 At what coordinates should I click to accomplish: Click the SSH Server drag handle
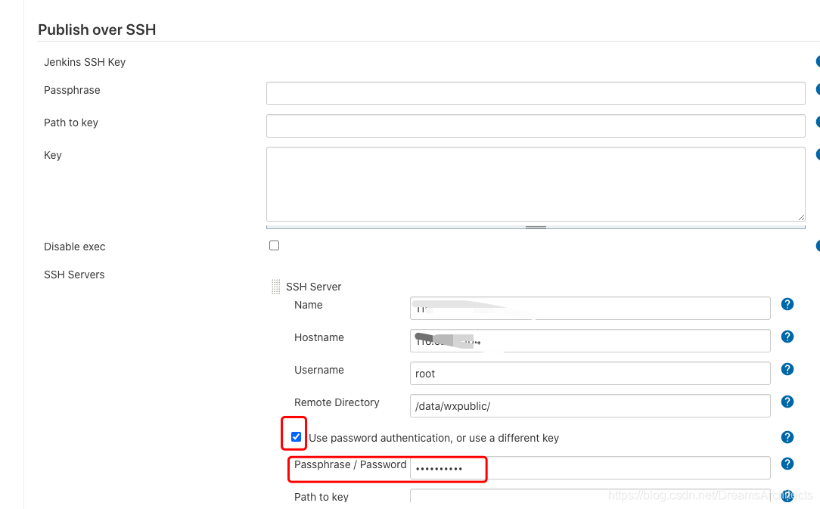point(275,287)
